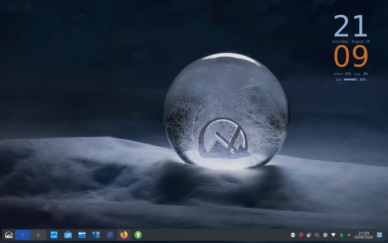Click the muted audio volume tray icon

[x=317, y=235]
